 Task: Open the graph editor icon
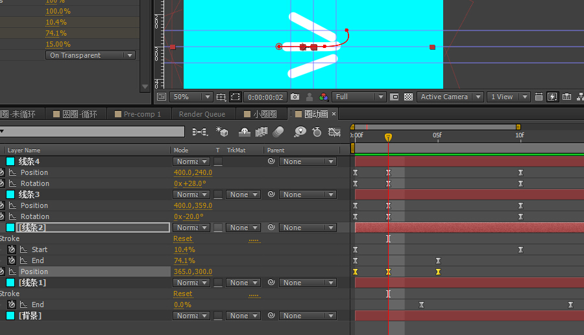pyautogui.click(x=334, y=132)
